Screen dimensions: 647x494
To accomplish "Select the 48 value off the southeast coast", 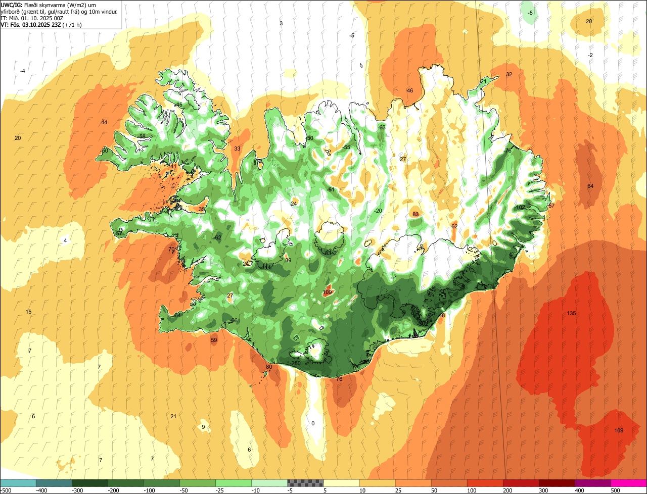I will coord(442,315).
